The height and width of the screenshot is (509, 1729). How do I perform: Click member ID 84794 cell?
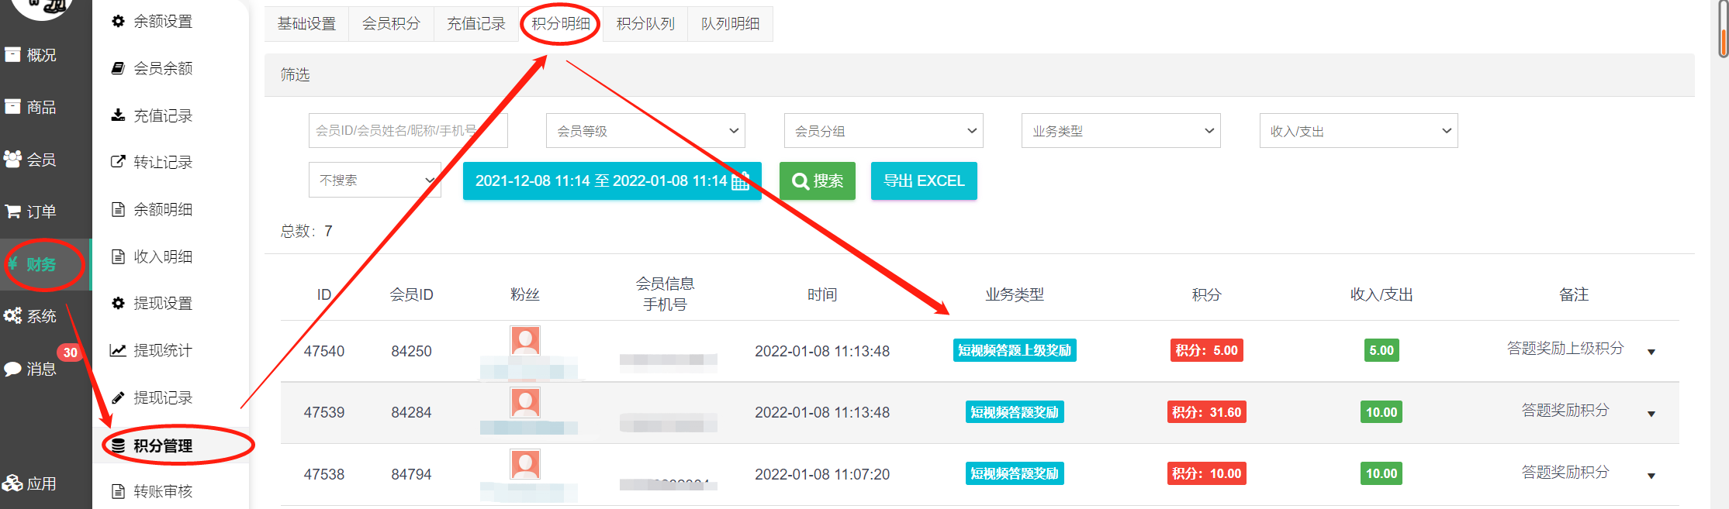tap(411, 474)
